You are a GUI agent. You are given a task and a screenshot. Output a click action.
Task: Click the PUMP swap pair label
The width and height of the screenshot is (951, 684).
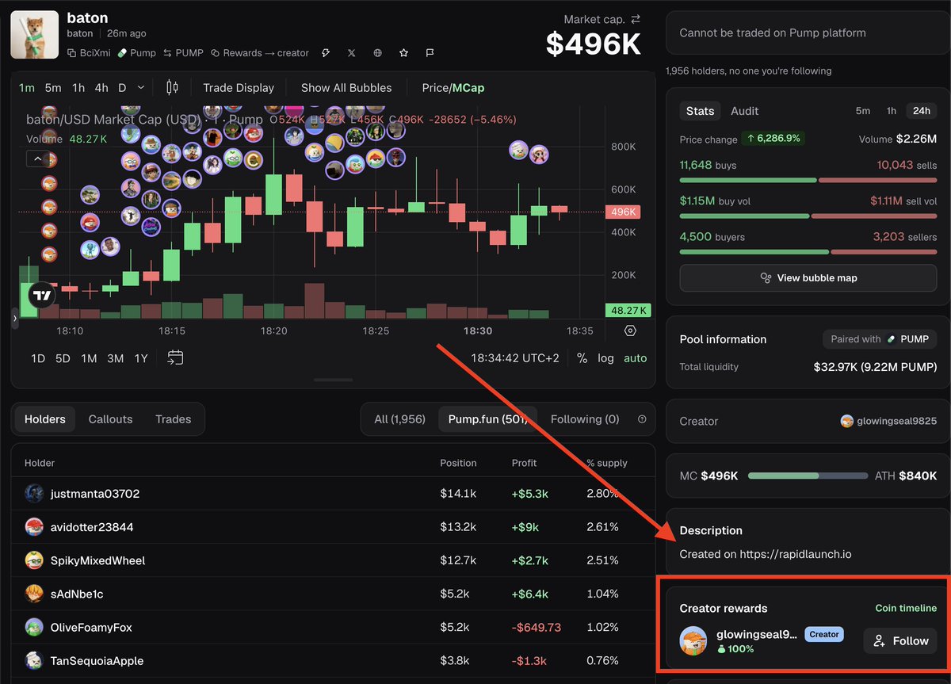(183, 53)
